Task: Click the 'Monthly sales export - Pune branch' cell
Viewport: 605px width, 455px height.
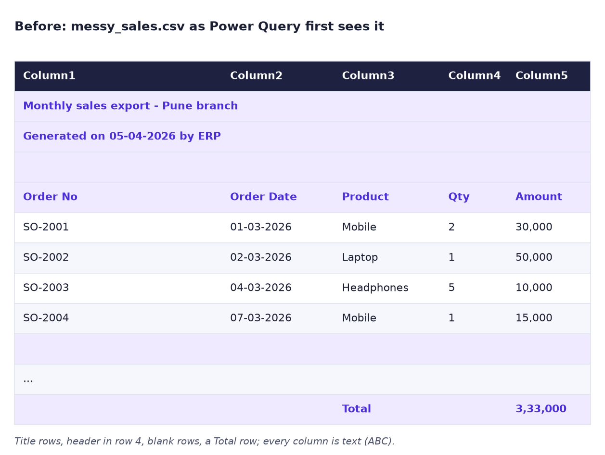Action: pyautogui.click(x=130, y=106)
